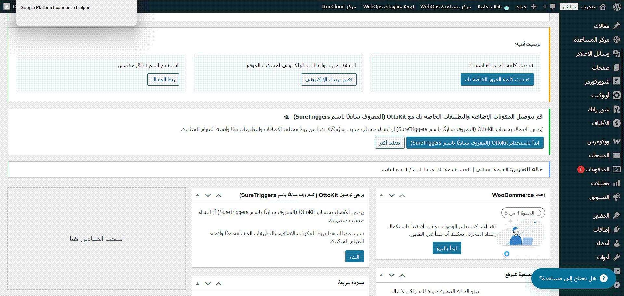The width and height of the screenshot is (624, 296).
Task: Dismiss the OttoKit notice icon
Action: click(x=286, y=117)
